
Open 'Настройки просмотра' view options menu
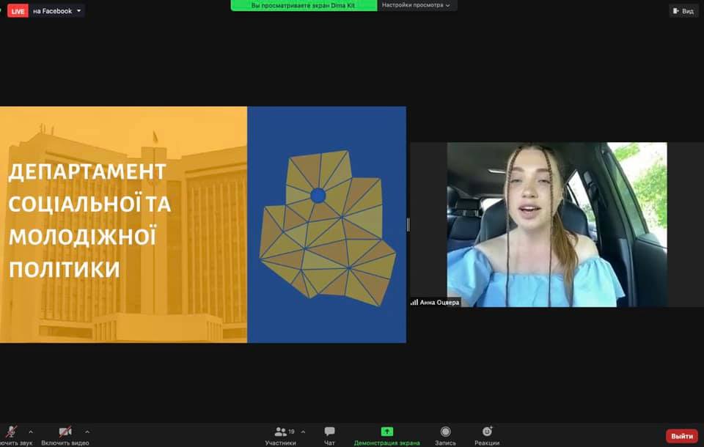click(417, 5)
